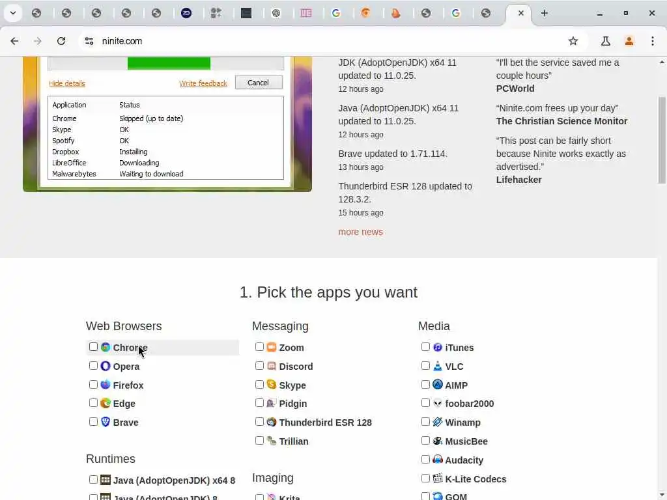667x500 pixels.
Task: Check the Opera checkbox
Action: click(93, 366)
